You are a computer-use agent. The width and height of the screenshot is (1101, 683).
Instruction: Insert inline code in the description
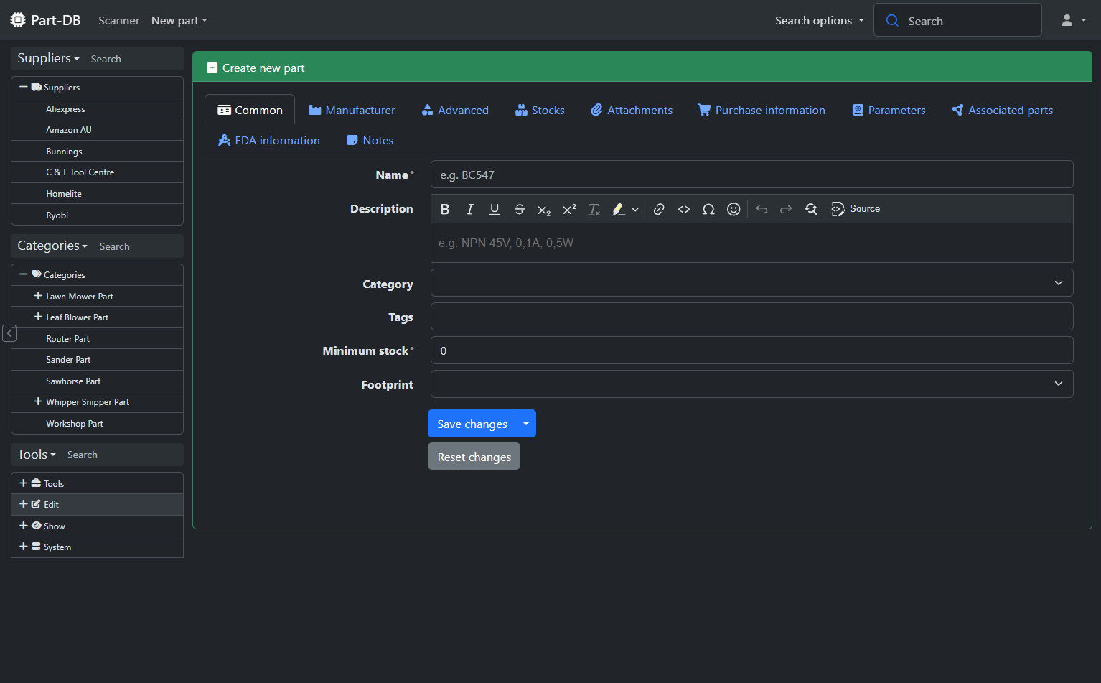[684, 209]
